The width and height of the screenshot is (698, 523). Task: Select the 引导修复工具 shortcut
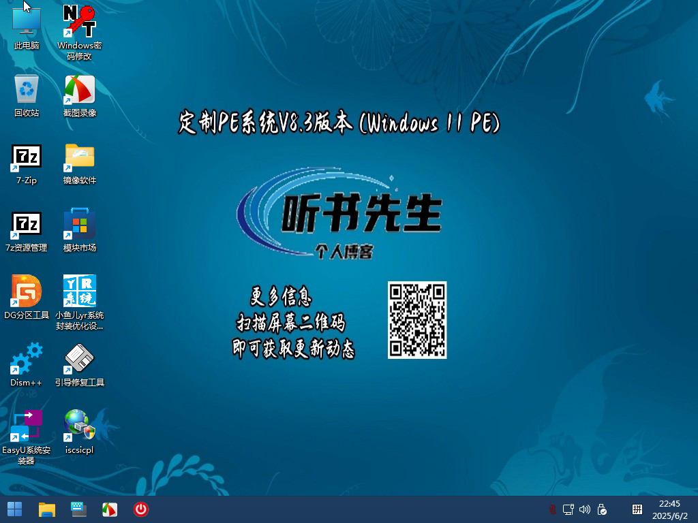pyautogui.click(x=80, y=365)
